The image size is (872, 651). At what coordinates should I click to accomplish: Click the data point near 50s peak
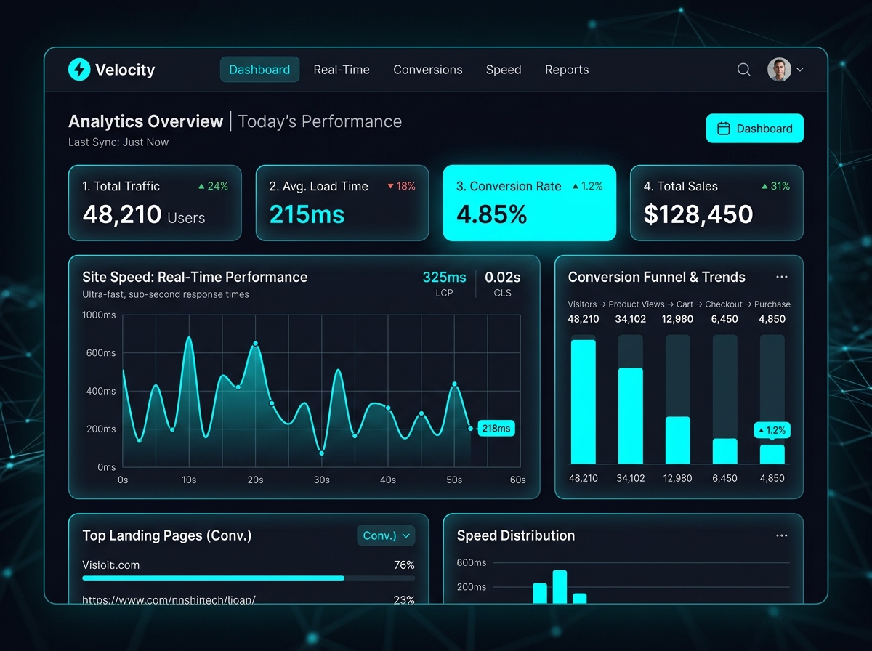(455, 384)
